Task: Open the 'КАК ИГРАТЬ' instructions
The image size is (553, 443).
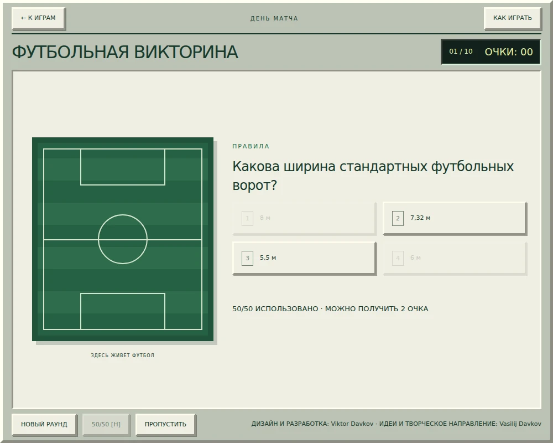Action: coord(512,18)
